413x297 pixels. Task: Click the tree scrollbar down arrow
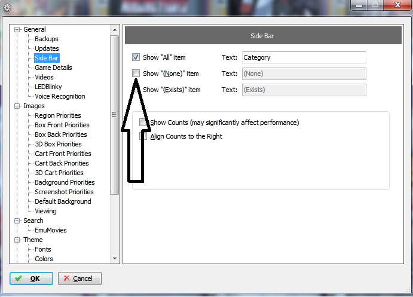[115, 259]
